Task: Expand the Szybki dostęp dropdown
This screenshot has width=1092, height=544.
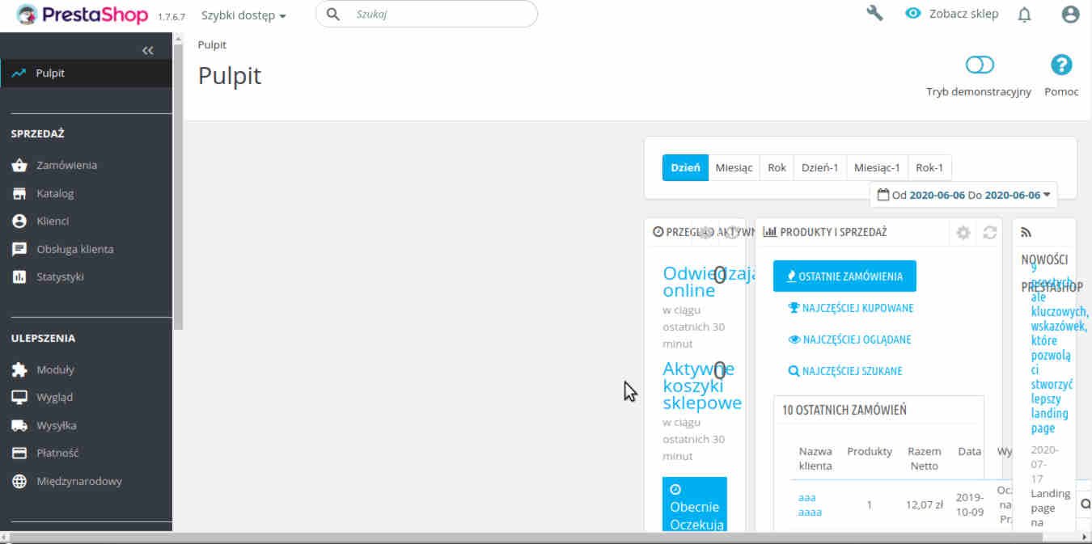Action: pos(243,15)
